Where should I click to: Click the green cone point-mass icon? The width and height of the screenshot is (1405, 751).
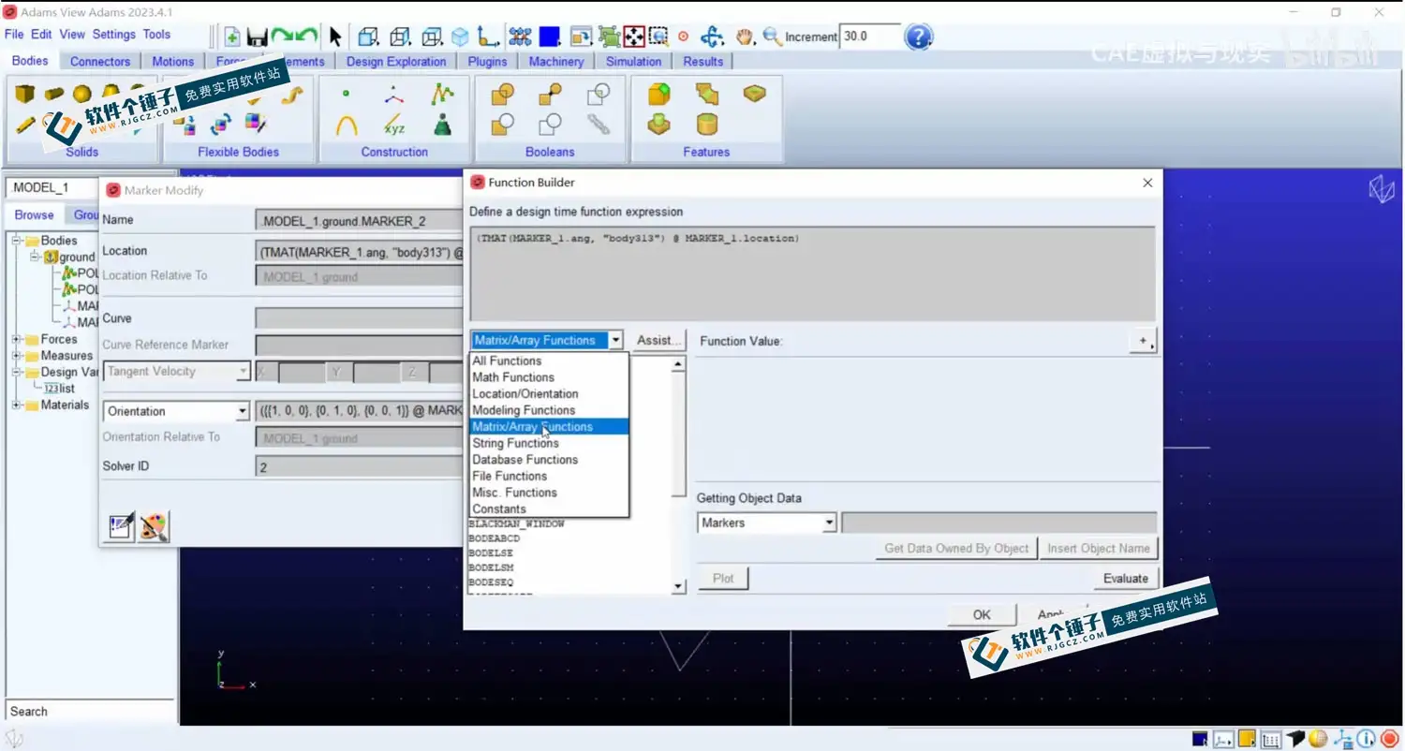click(x=442, y=125)
